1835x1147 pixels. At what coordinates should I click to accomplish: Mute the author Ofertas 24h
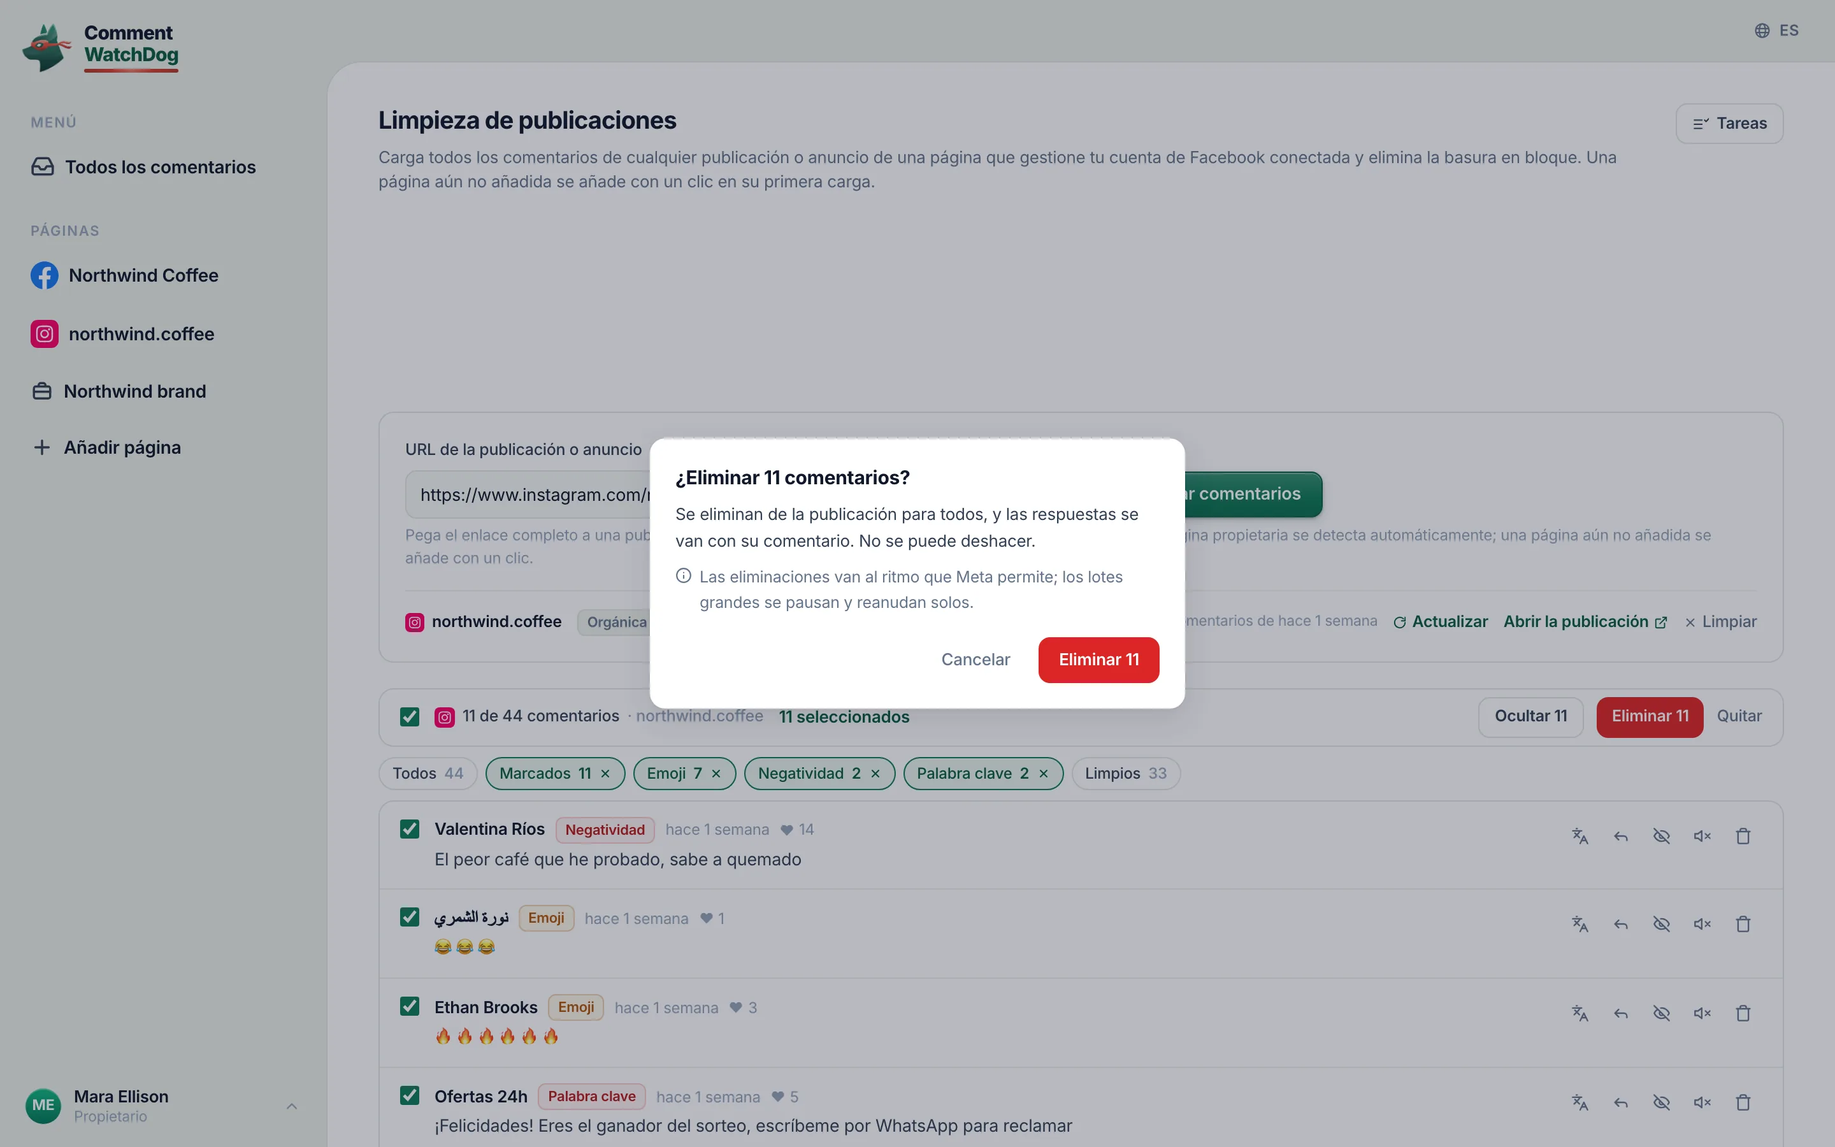(x=1702, y=1102)
